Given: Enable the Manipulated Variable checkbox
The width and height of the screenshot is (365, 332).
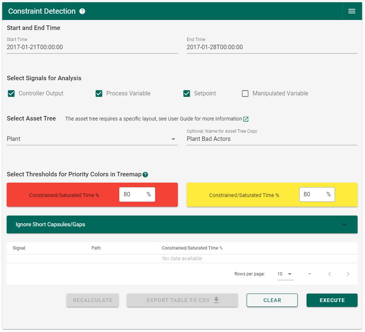Looking at the screenshot, I should point(245,94).
